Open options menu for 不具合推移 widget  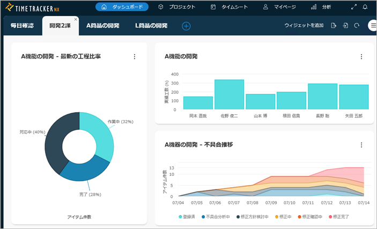361,145
